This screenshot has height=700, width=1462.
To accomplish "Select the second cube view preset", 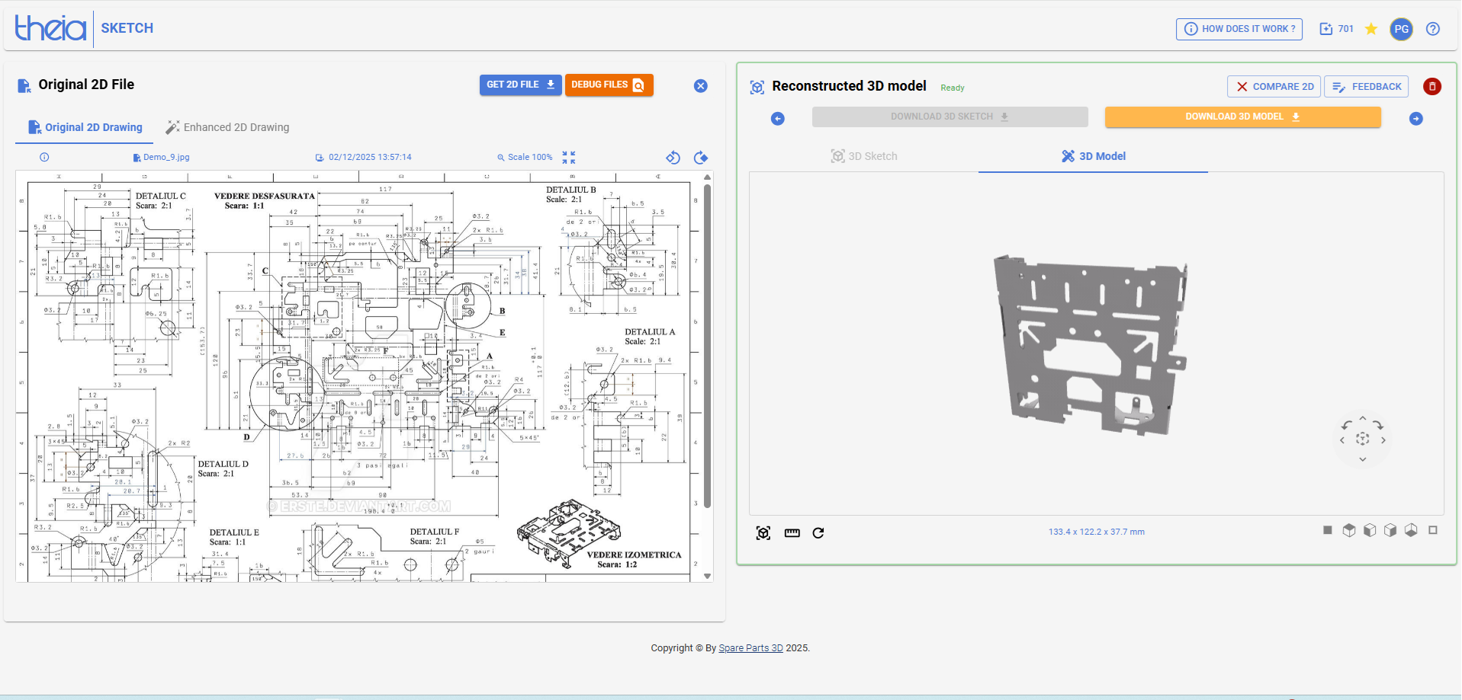I will point(1370,530).
